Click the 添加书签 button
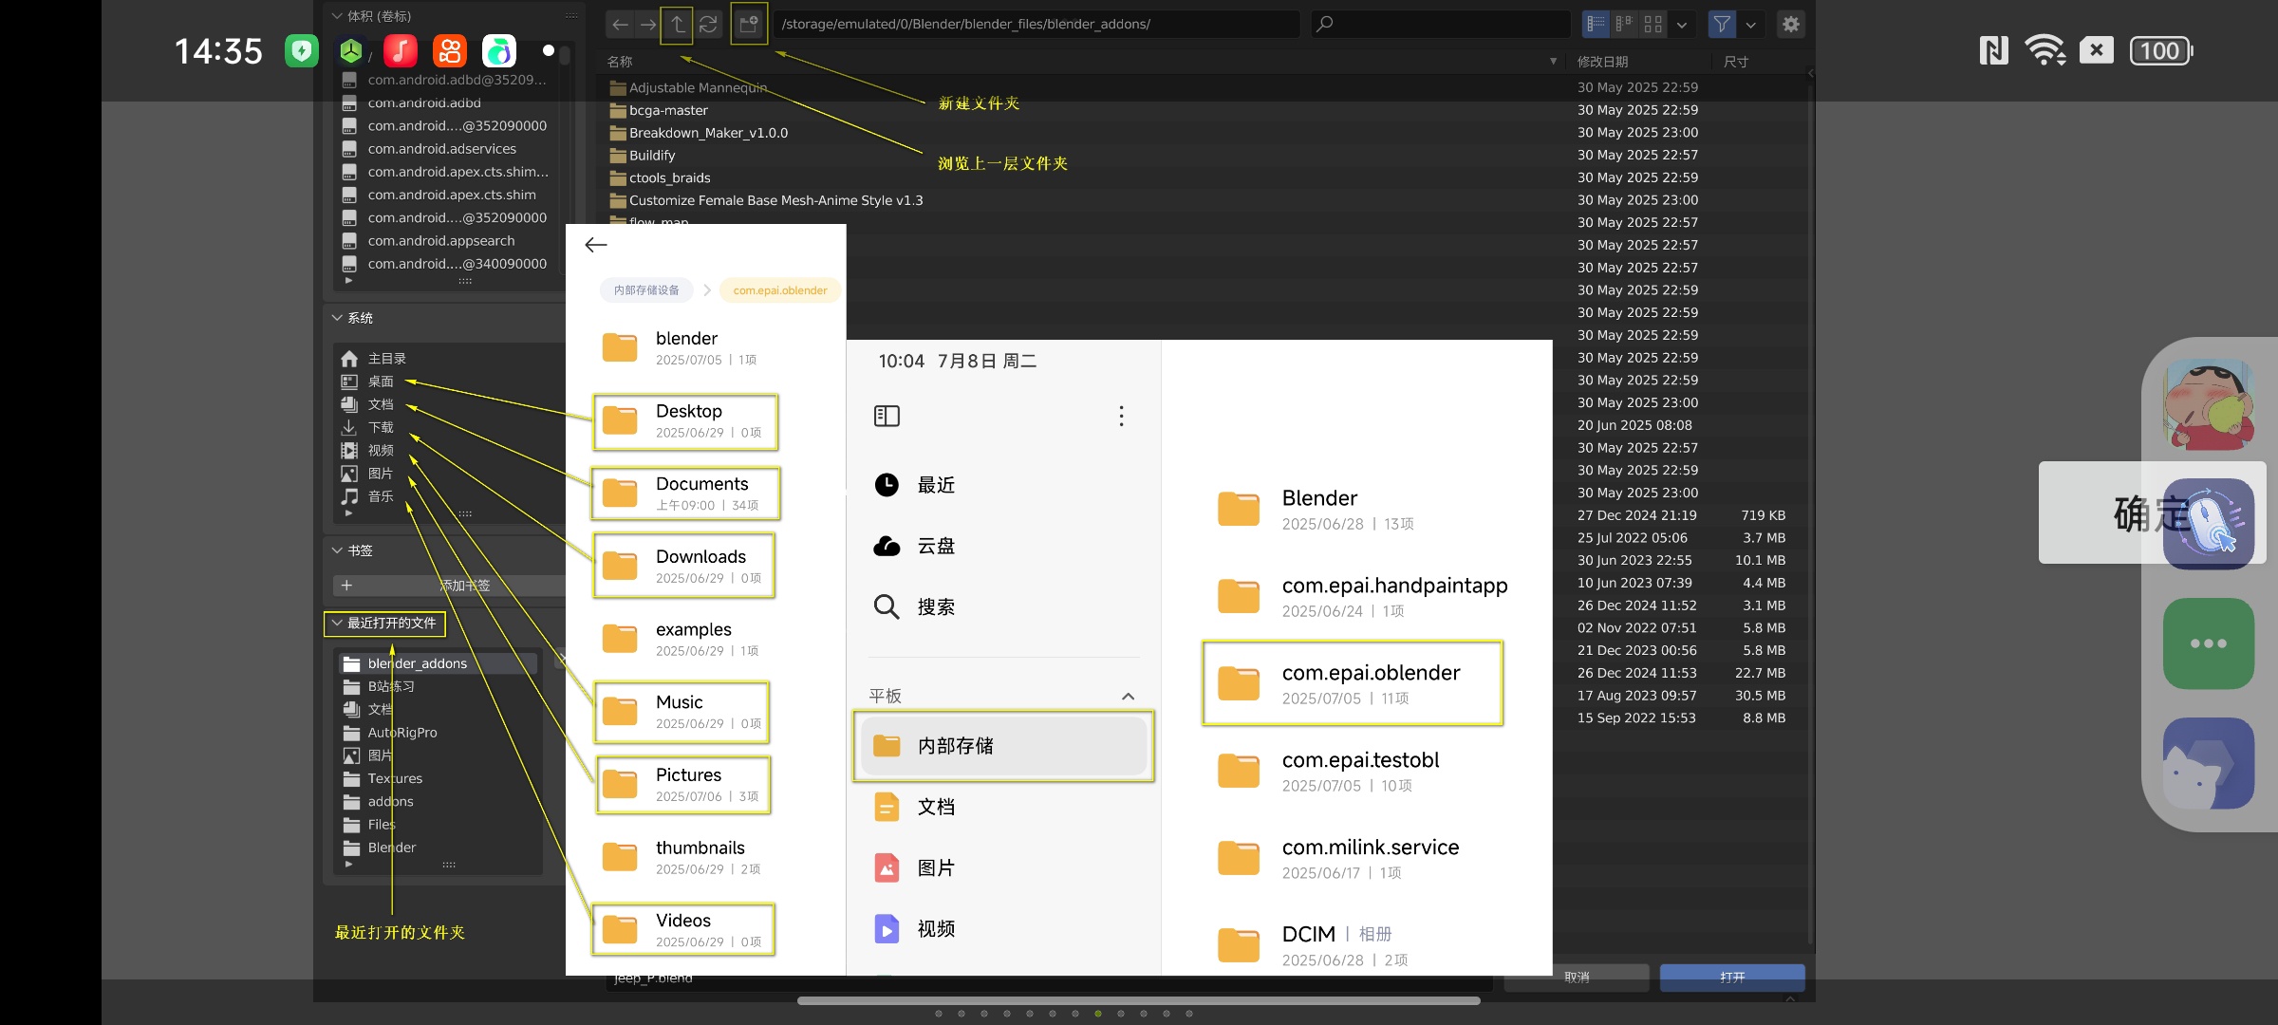 click(449, 586)
